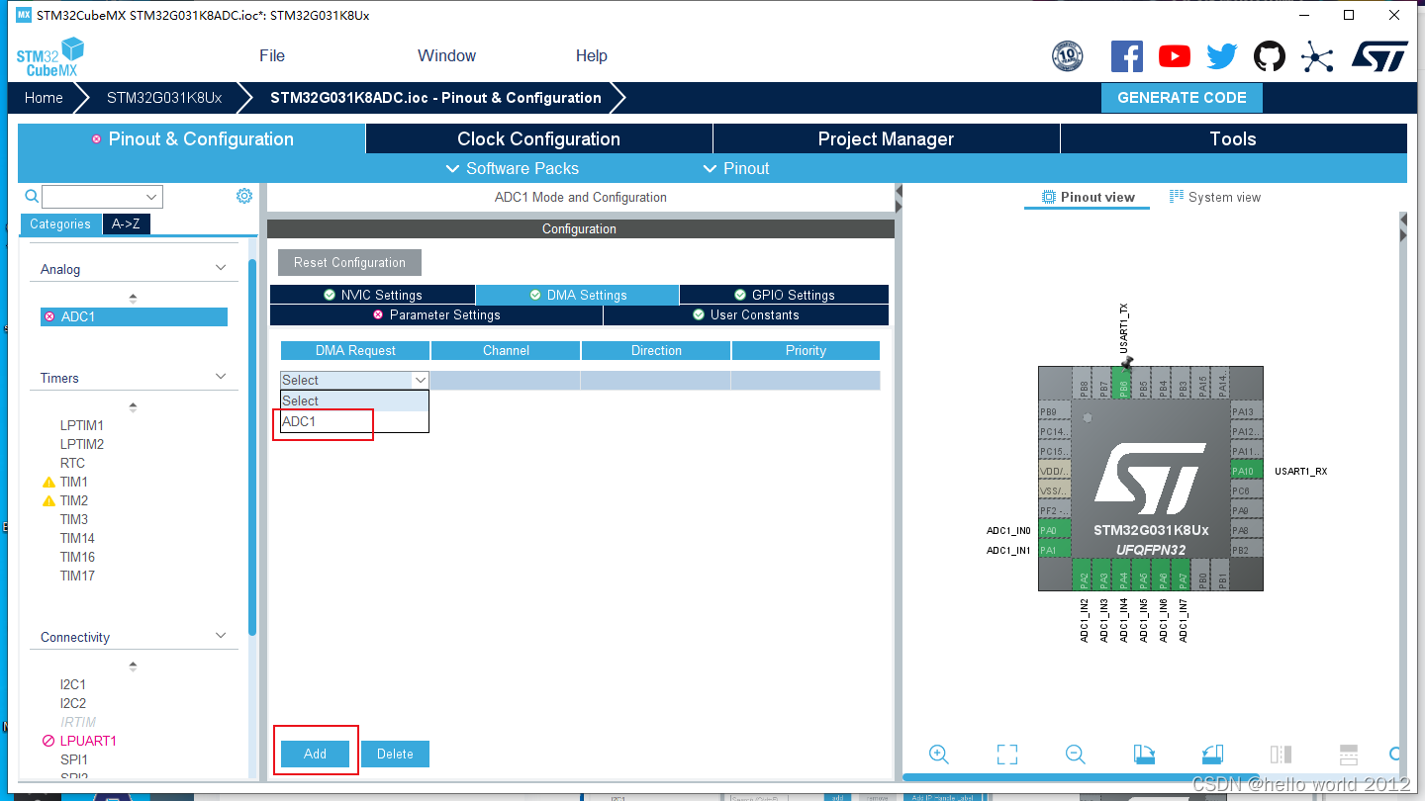Open the Twitter link icon
This screenshot has width=1425, height=801.
1221,56
